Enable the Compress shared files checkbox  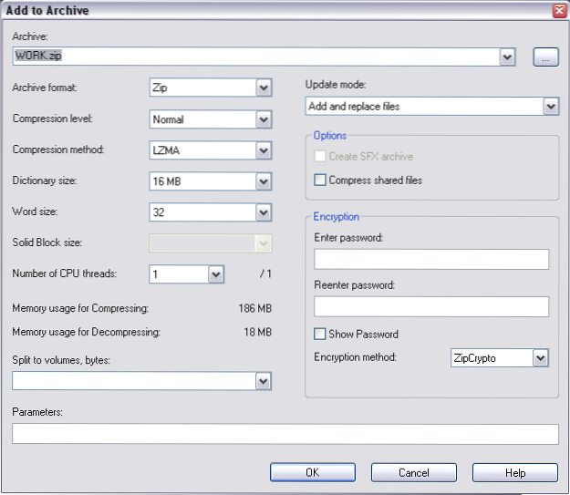click(320, 180)
